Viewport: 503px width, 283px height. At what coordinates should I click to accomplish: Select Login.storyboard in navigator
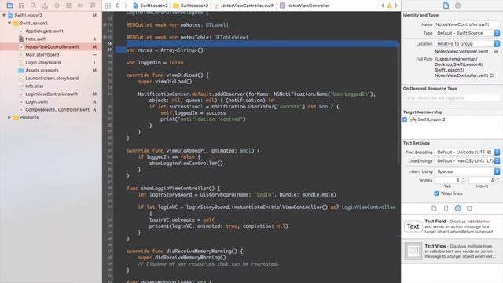coord(43,63)
